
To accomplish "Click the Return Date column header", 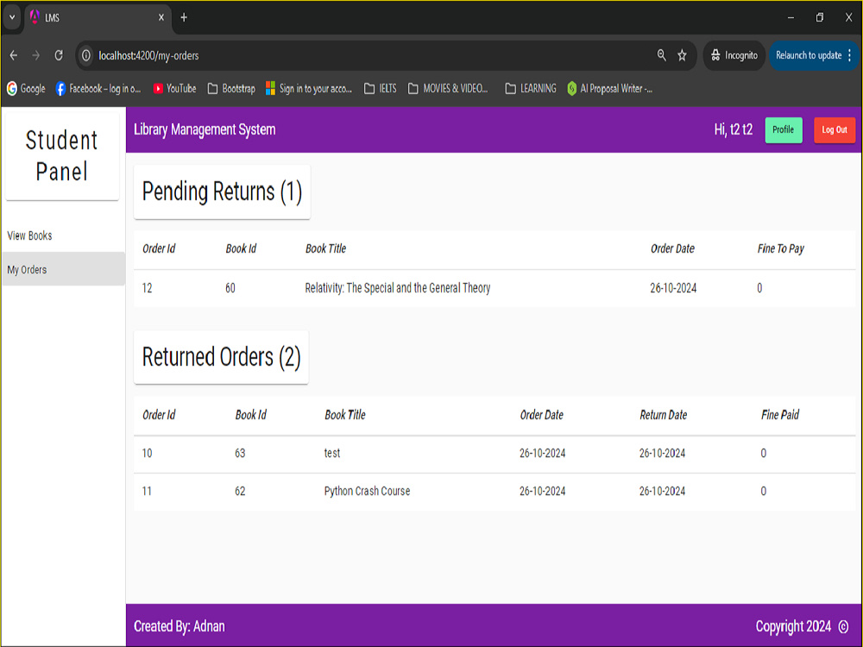I will [x=663, y=415].
